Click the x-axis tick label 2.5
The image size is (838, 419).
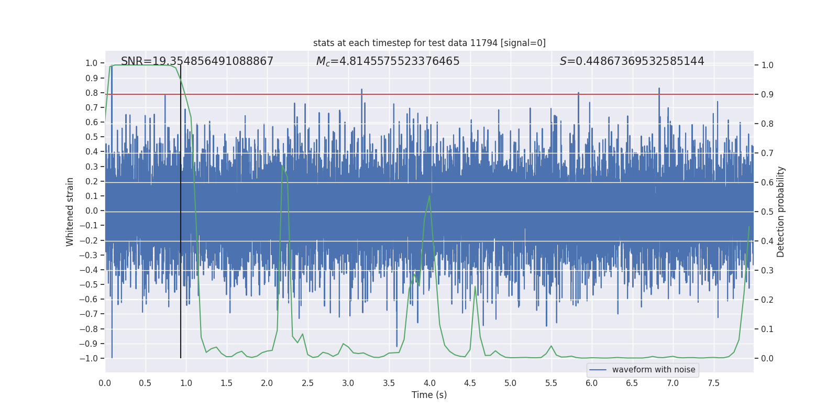pyautogui.click(x=307, y=383)
